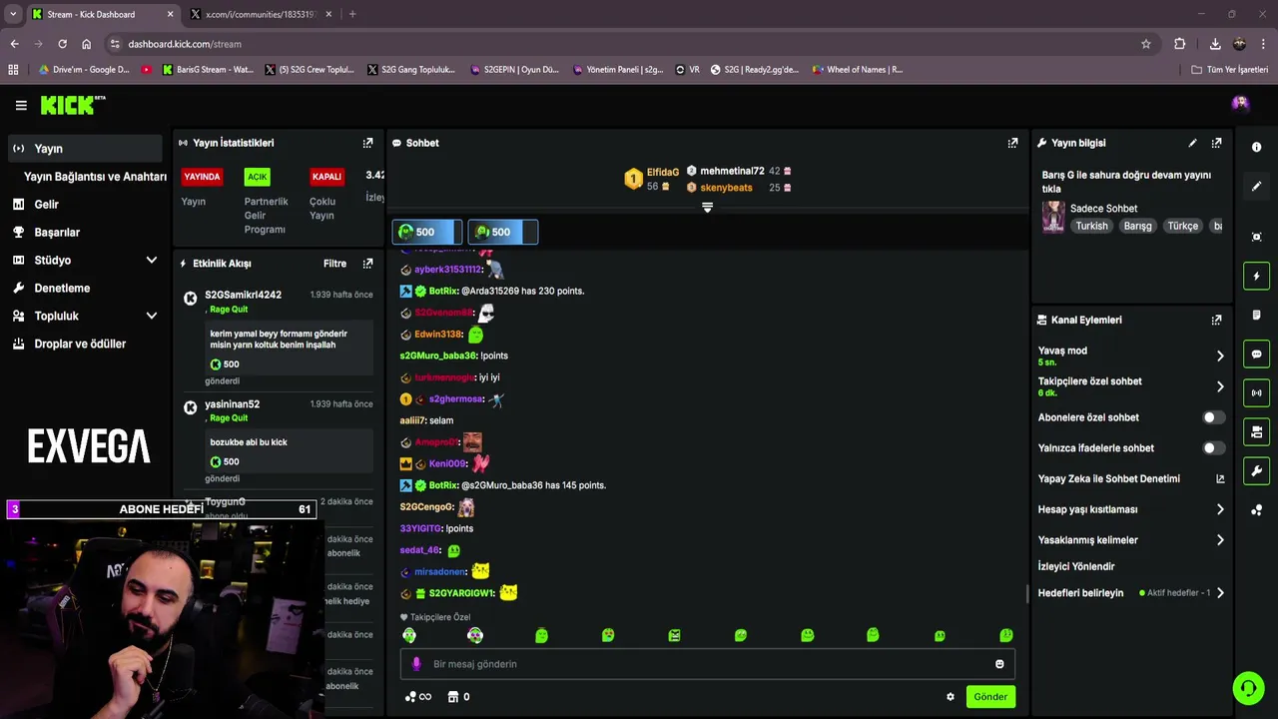Open the S2GEPIN bookmark
This screenshot has width=1278, height=719.
tap(513, 70)
